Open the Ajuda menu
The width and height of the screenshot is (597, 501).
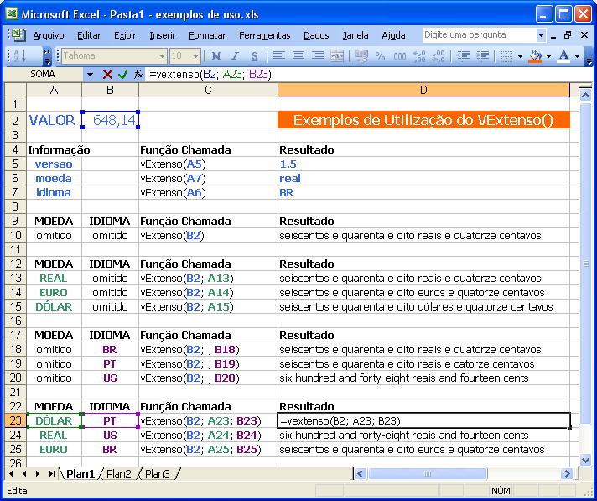[x=393, y=35]
